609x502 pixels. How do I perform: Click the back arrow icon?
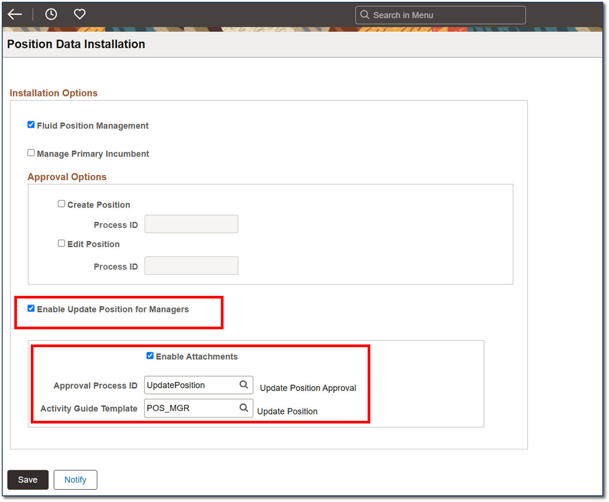[15, 14]
